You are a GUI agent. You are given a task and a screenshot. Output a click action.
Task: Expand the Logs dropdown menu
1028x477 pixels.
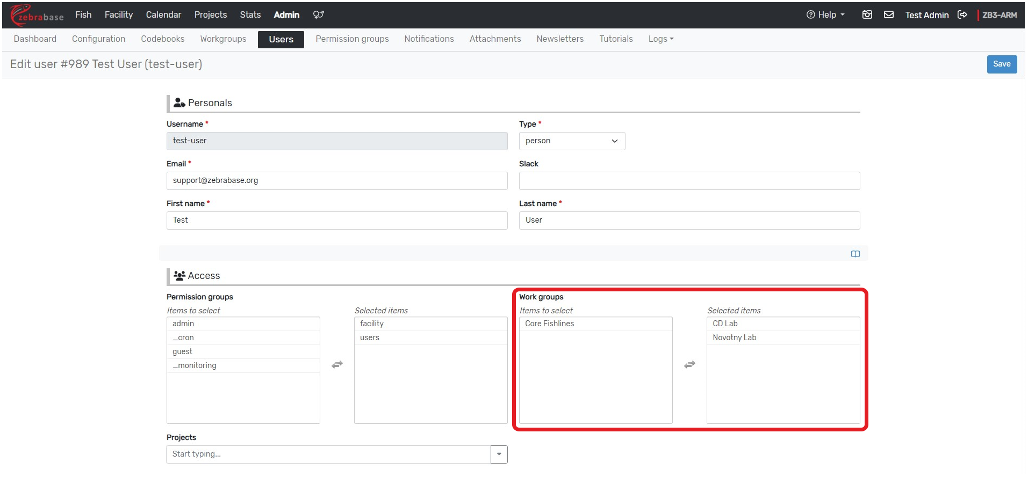[x=660, y=39]
